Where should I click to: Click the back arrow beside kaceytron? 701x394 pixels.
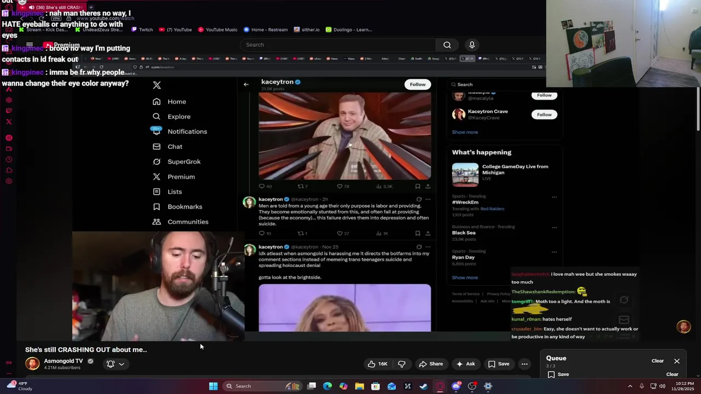(246, 84)
